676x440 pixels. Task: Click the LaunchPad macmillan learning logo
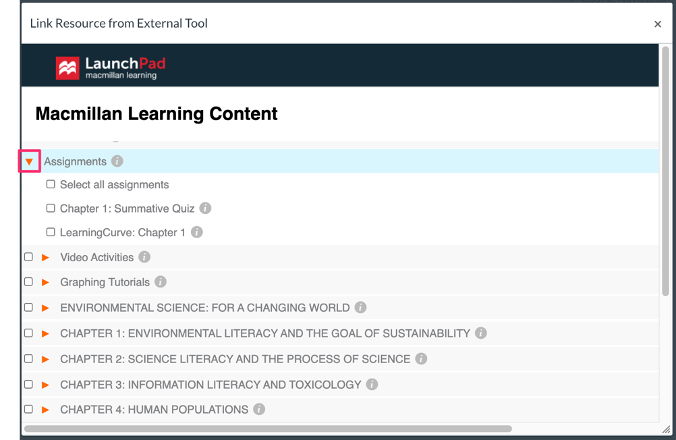point(111,65)
